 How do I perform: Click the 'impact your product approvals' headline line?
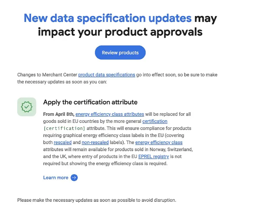(x=120, y=32)
